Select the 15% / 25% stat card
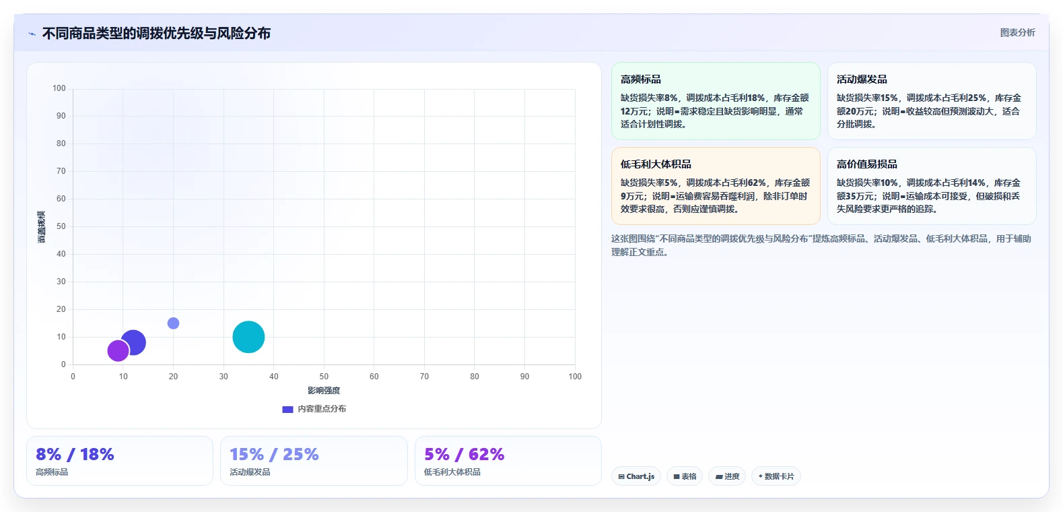Screen dimensions: 1063x512 coord(314,461)
